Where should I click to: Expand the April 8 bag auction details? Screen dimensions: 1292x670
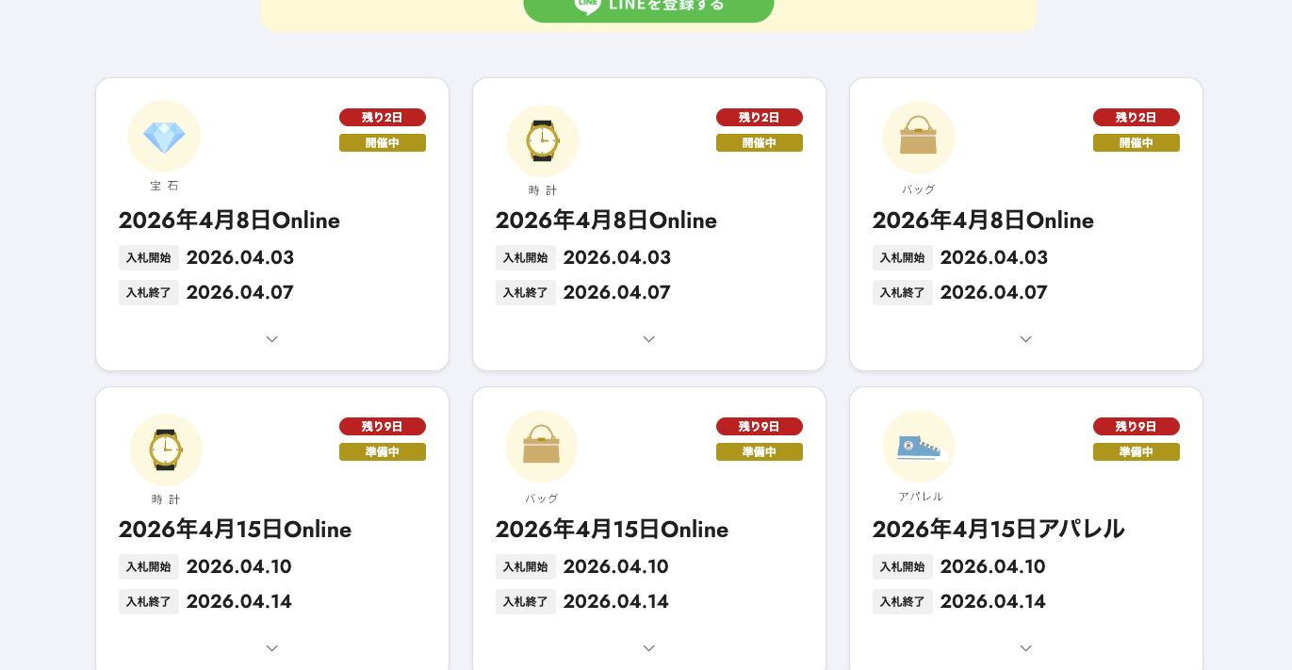point(1025,339)
